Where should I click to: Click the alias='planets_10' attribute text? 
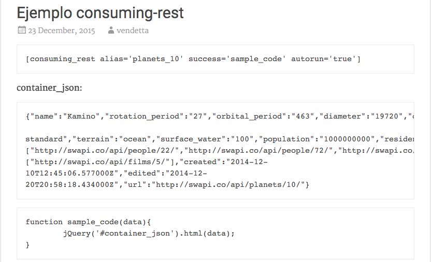pyautogui.click(x=141, y=59)
